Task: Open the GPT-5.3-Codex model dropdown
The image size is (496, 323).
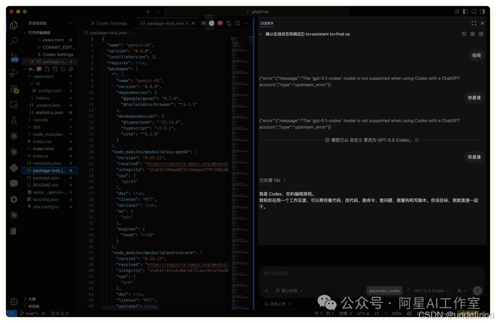Action: click(x=431, y=291)
